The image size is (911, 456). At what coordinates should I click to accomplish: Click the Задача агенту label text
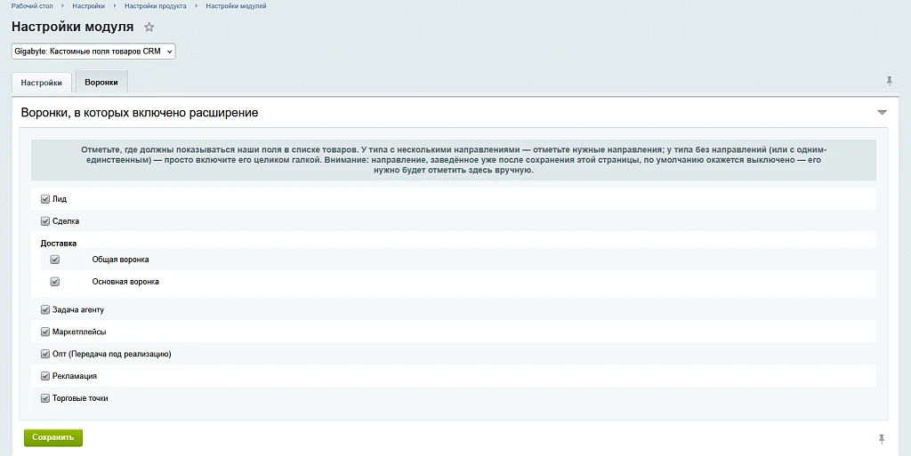click(78, 310)
